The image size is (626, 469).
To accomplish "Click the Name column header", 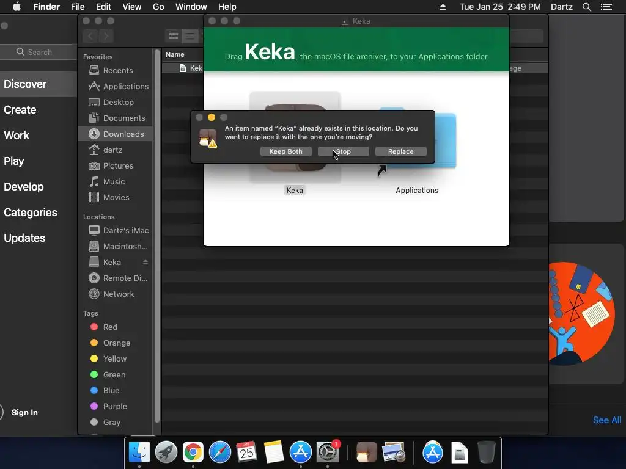I will tap(175, 54).
